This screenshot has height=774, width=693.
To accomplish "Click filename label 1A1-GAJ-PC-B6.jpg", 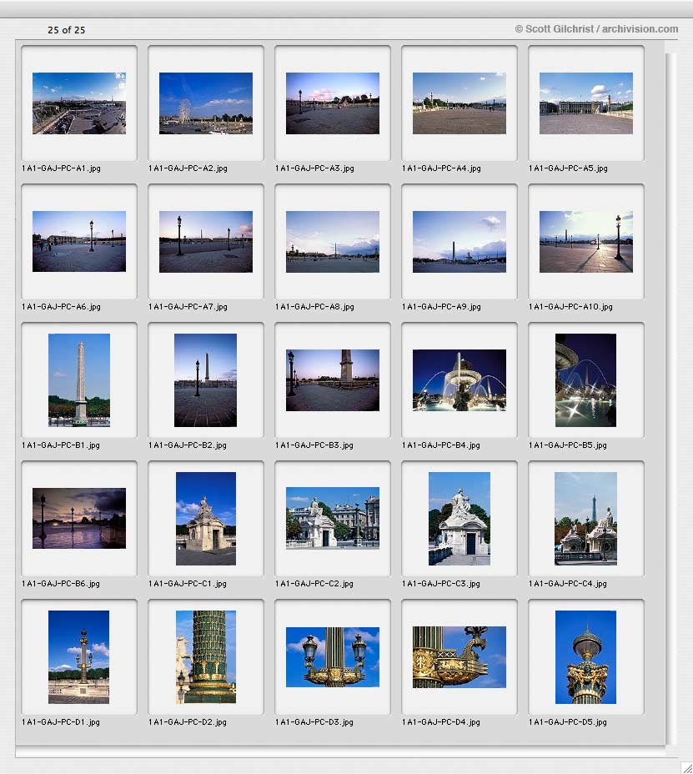I will 61,584.
